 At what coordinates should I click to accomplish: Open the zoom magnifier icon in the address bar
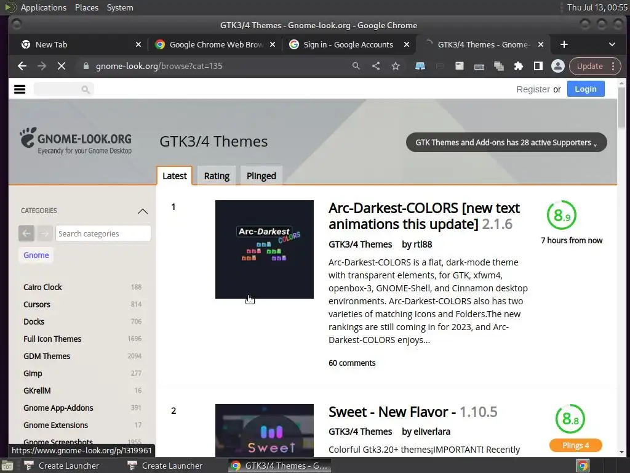click(x=356, y=66)
